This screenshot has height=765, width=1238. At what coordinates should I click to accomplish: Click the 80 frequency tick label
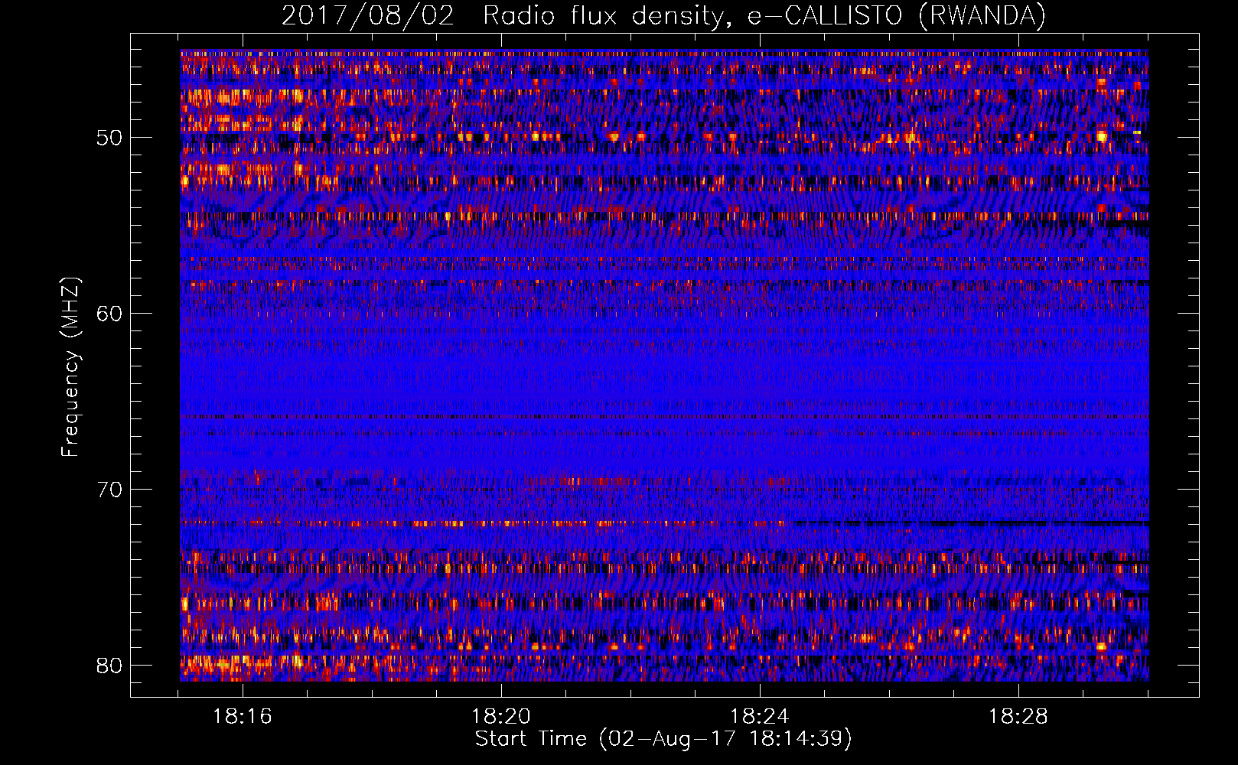tap(109, 666)
